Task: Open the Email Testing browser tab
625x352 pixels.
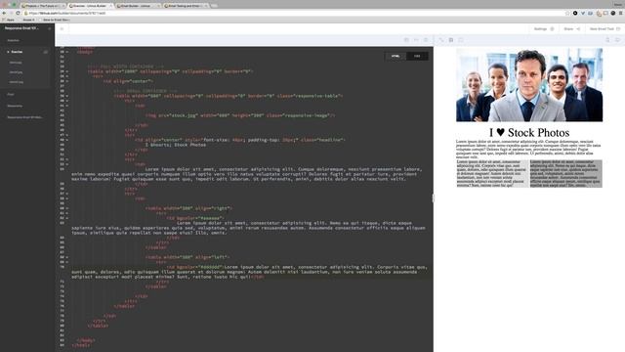Action: [x=187, y=6]
